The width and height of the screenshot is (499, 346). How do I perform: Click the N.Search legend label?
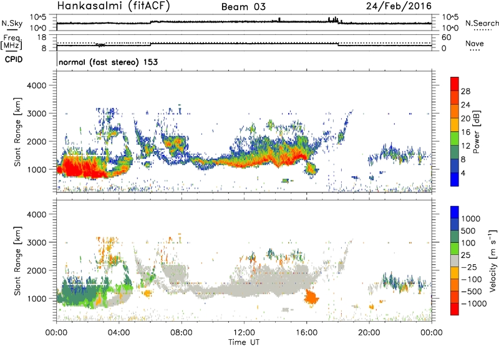pos(482,23)
